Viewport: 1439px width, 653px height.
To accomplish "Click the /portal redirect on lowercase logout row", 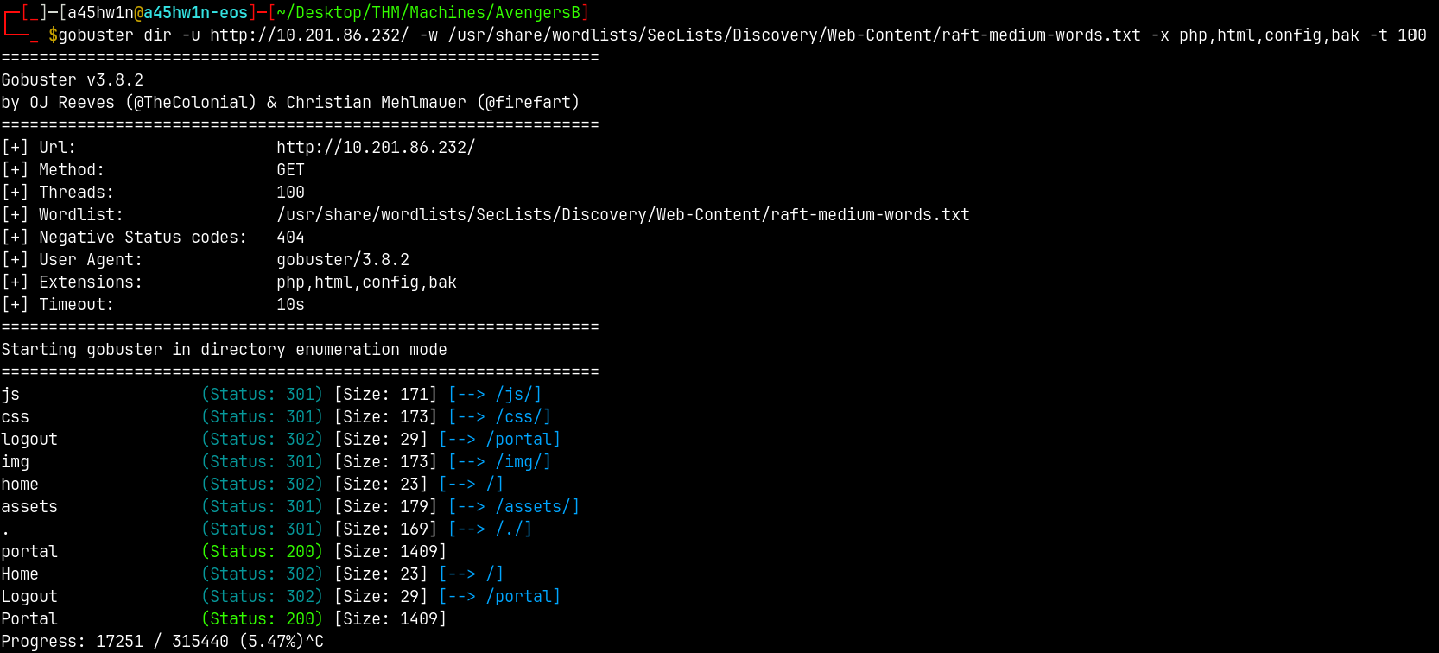I will [523, 440].
